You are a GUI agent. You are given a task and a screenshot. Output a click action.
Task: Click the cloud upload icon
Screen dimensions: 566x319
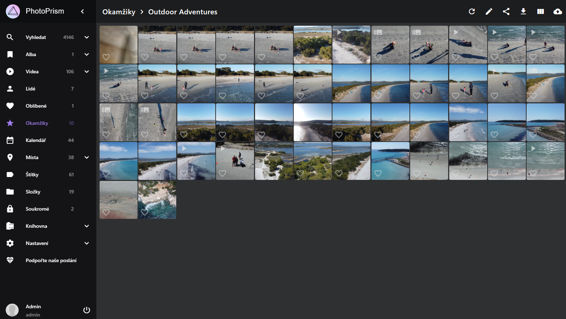point(558,11)
